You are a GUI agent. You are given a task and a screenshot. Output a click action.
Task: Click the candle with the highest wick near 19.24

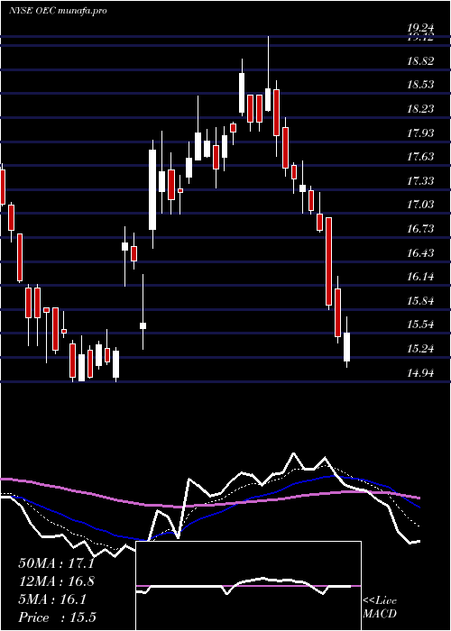[x=268, y=74]
